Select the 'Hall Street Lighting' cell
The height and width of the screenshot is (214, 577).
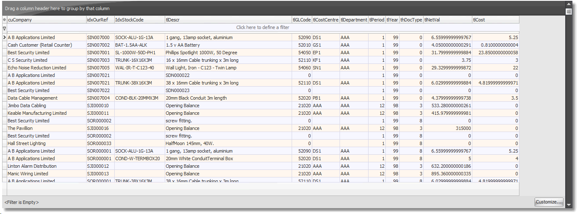[46, 143]
